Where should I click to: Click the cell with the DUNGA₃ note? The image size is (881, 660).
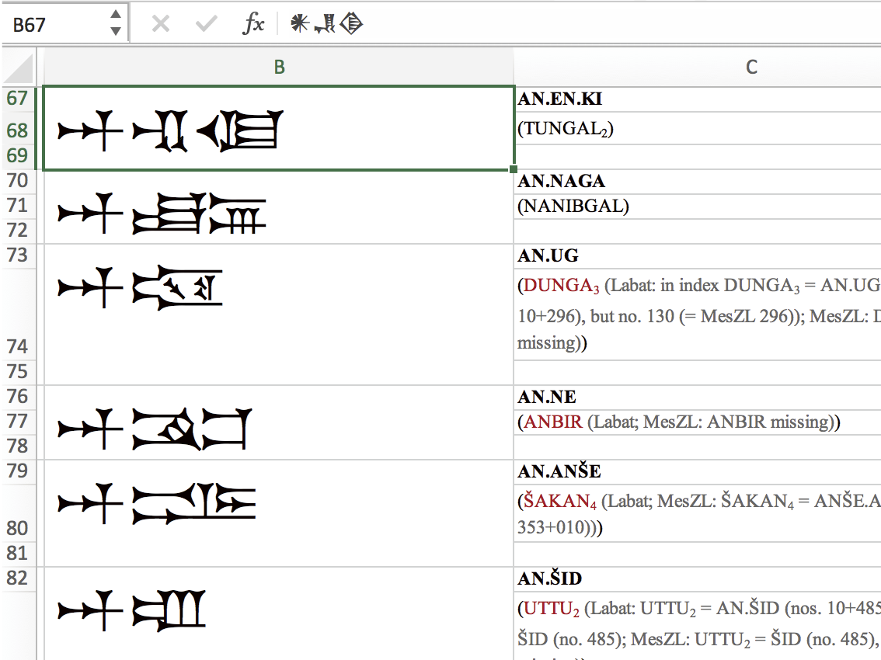pyautogui.click(x=698, y=314)
